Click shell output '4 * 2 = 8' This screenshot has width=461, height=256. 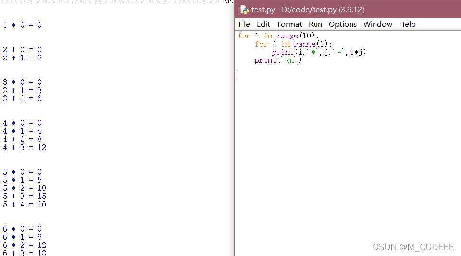(x=23, y=139)
